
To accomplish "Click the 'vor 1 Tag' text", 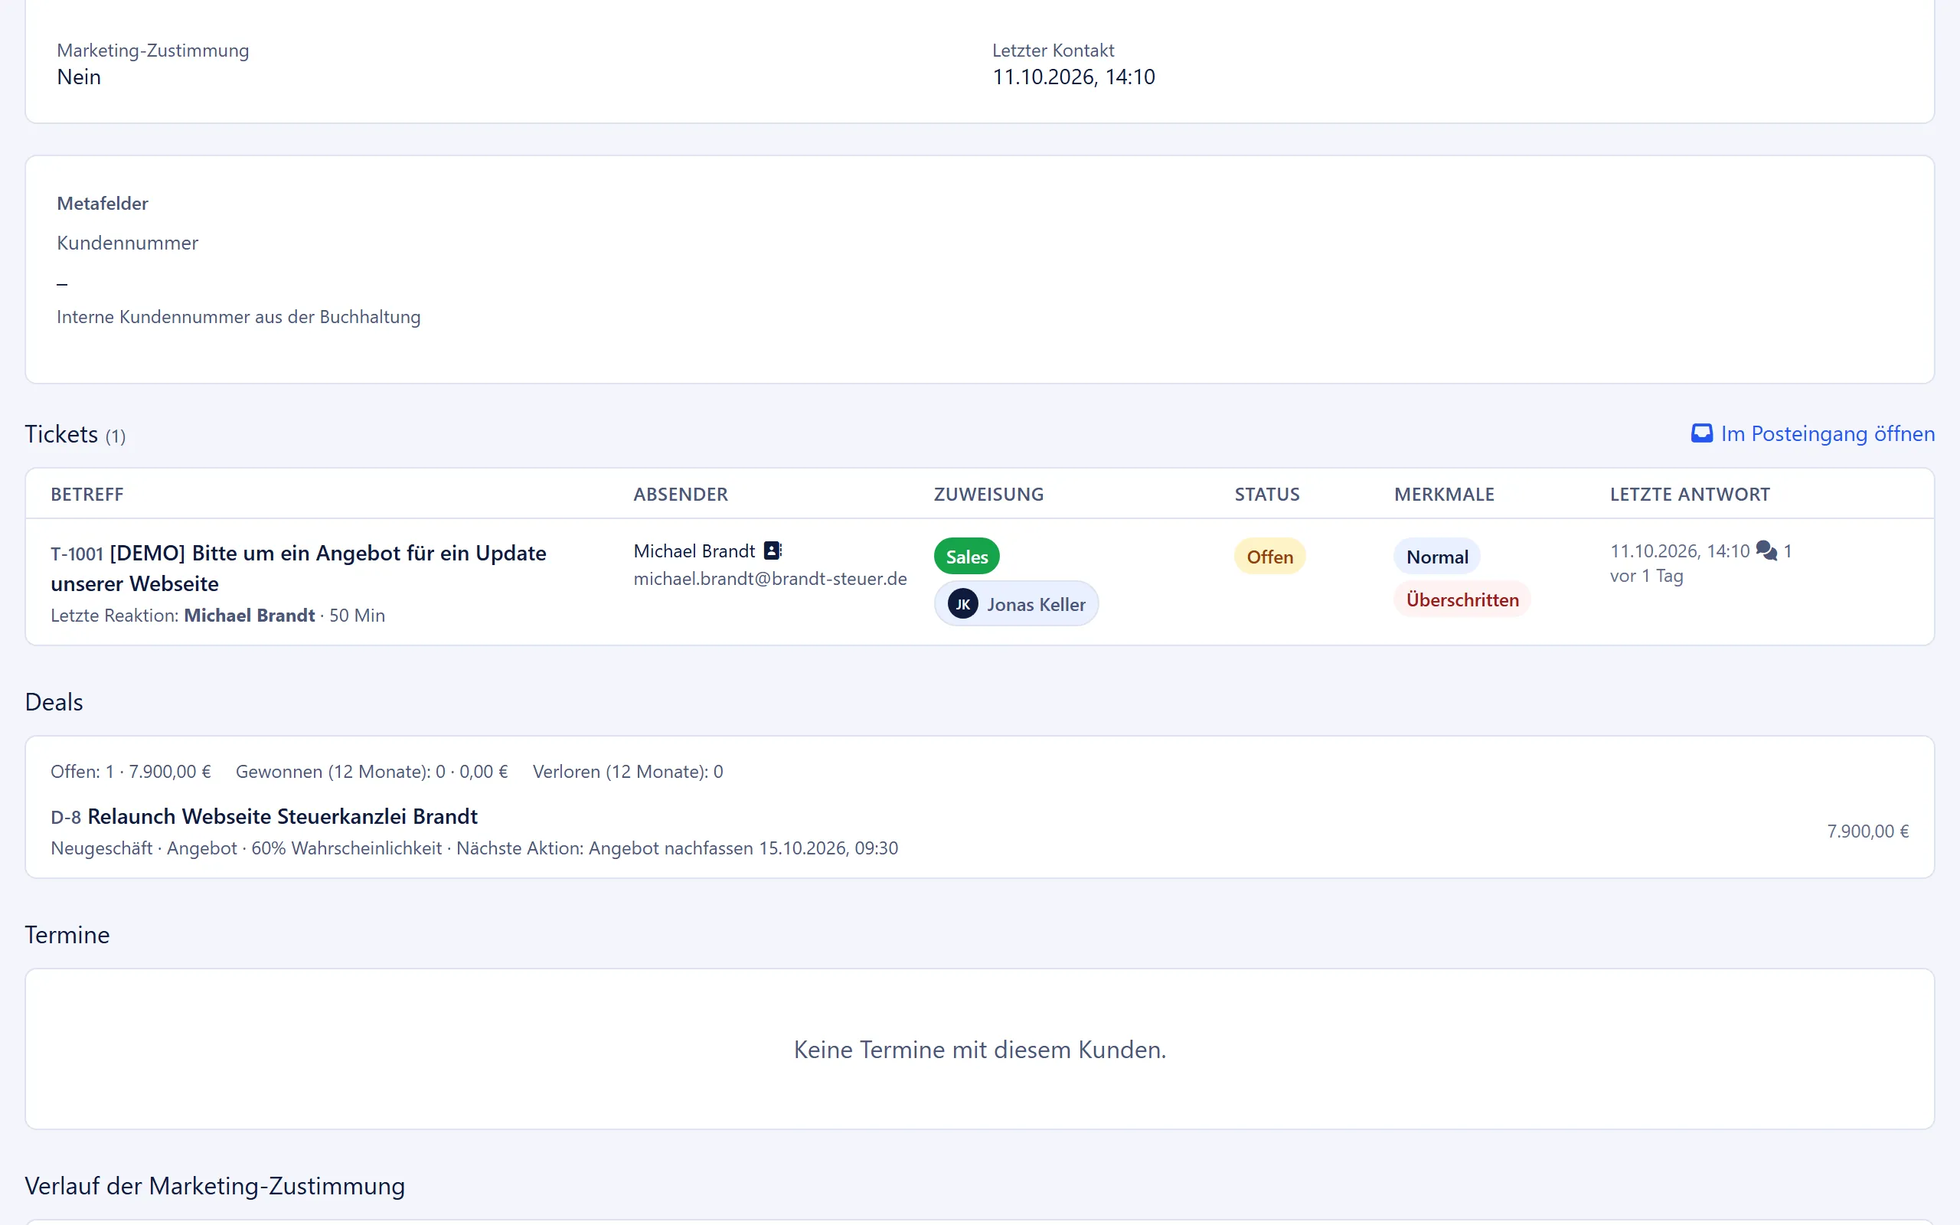I will point(1647,576).
